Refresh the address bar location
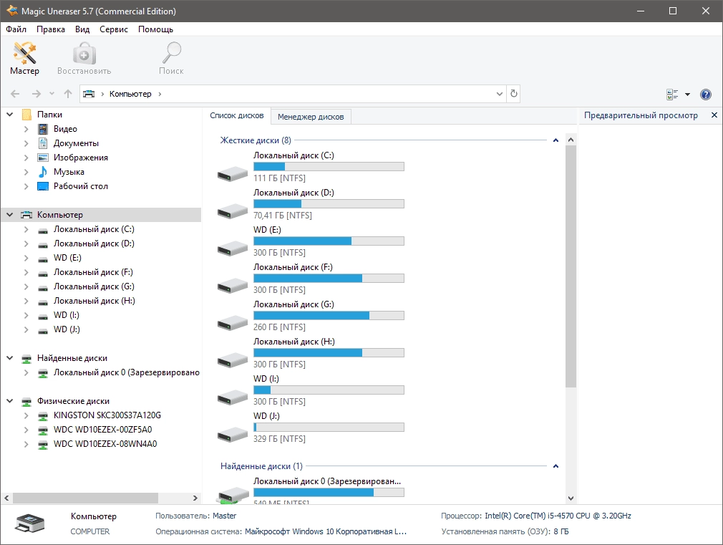Image resolution: width=723 pixels, height=545 pixels. click(514, 94)
